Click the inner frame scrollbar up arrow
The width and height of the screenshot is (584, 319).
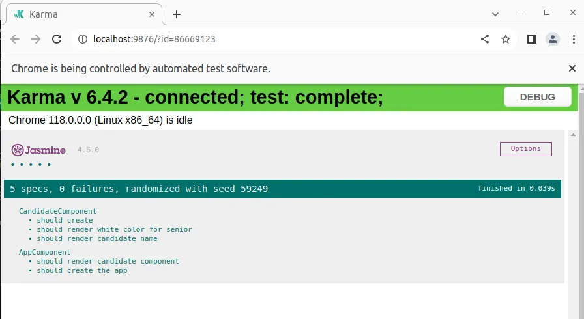(x=573, y=135)
